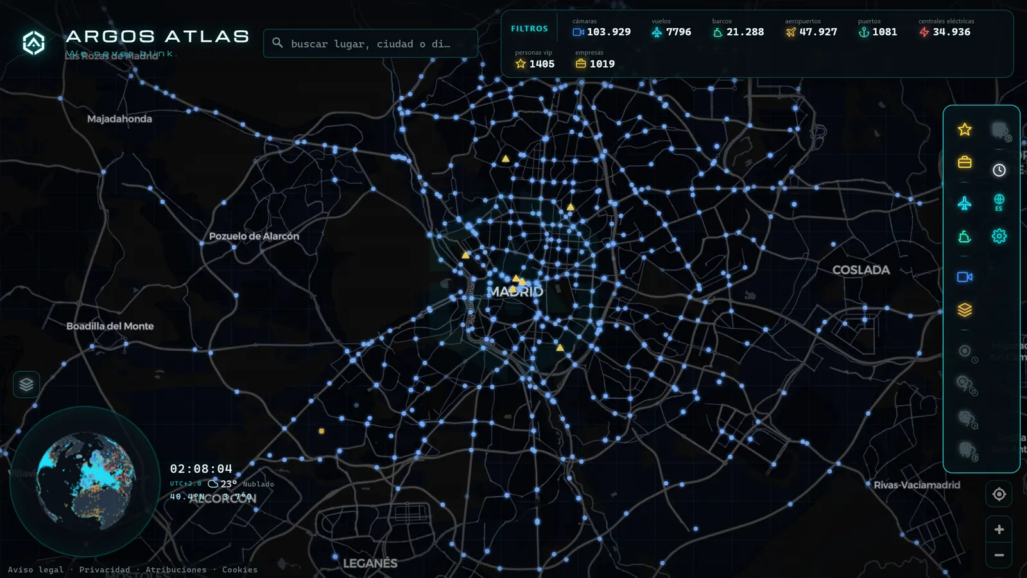Open the ES language globe selector
This screenshot has height=578, width=1027.
coord(999,202)
